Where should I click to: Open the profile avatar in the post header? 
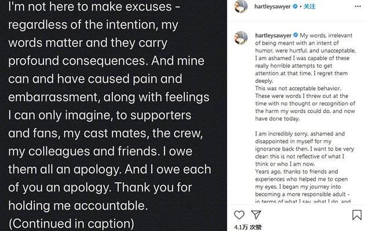[241, 6]
